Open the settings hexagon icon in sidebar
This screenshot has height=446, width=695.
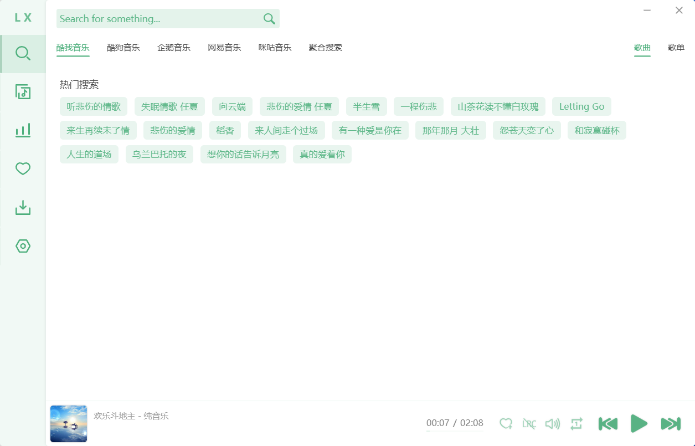point(23,246)
